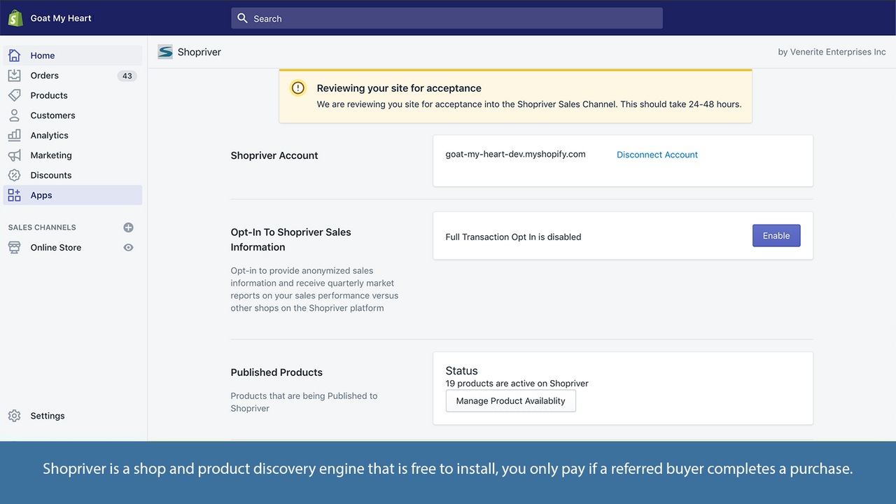This screenshot has width=896, height=504.
Task: Click the Products tag icon
Action: pyautogui.click(x=14, y=95)
